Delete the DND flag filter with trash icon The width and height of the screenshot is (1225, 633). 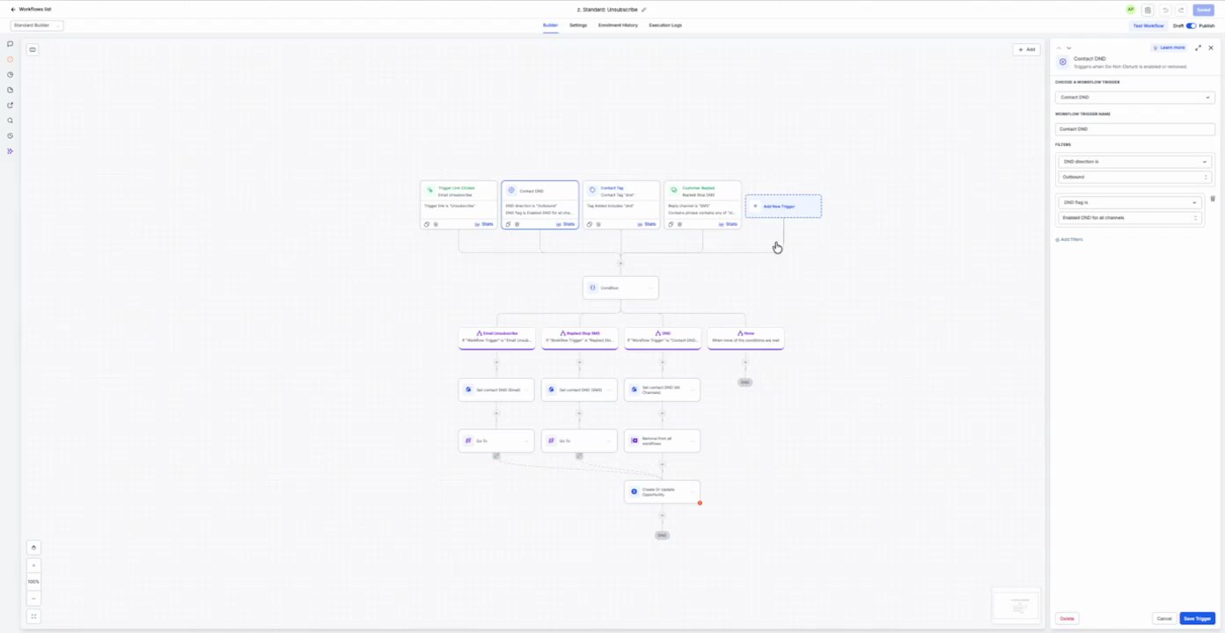[x=1213, y=199]
